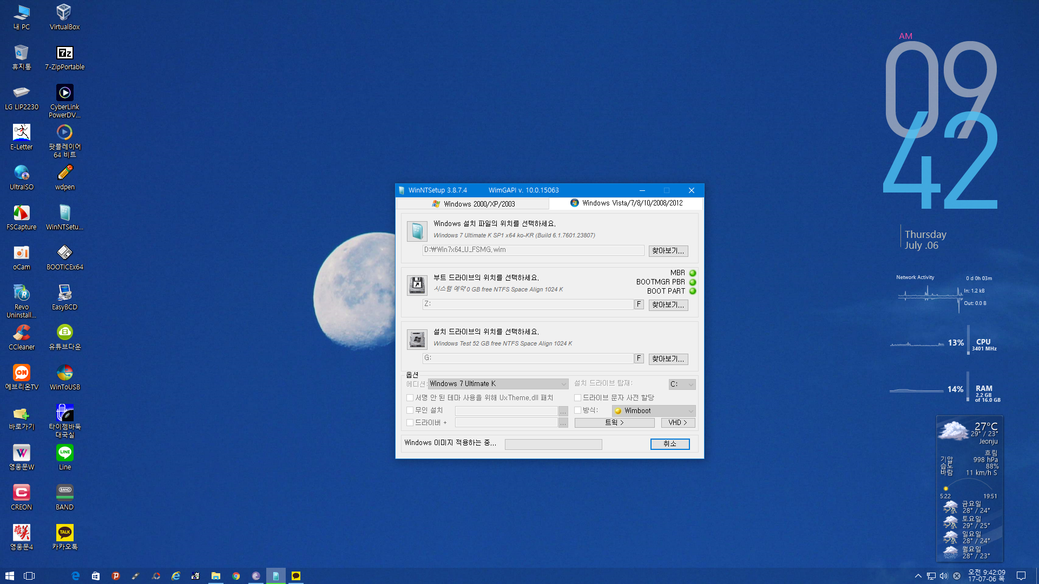Click the Z: boot drive path field
This screenshot has height=584, width=1039.
click(528, 304)
